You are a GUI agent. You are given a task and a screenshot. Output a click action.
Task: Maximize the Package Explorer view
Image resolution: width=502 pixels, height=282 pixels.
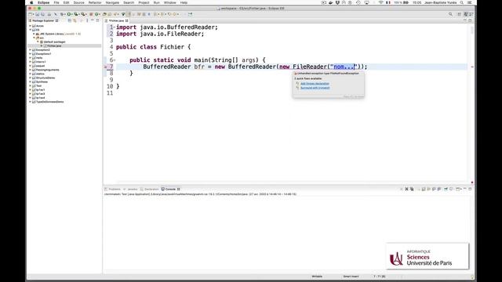click(97, 20)
